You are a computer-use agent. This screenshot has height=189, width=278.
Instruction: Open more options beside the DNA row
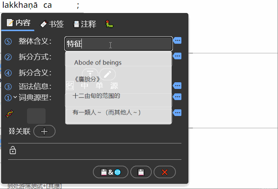pyautogui.click(x=177, y=113)
